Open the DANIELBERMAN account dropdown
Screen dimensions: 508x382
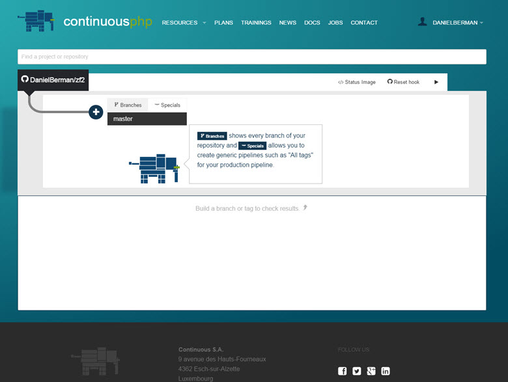458,23
